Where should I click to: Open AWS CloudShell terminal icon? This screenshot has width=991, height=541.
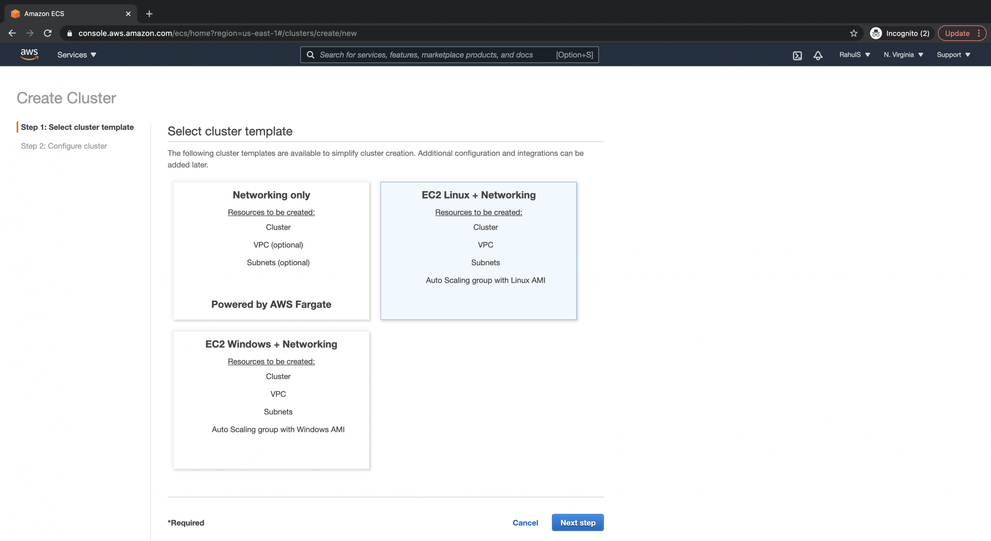tap(797, 55)
